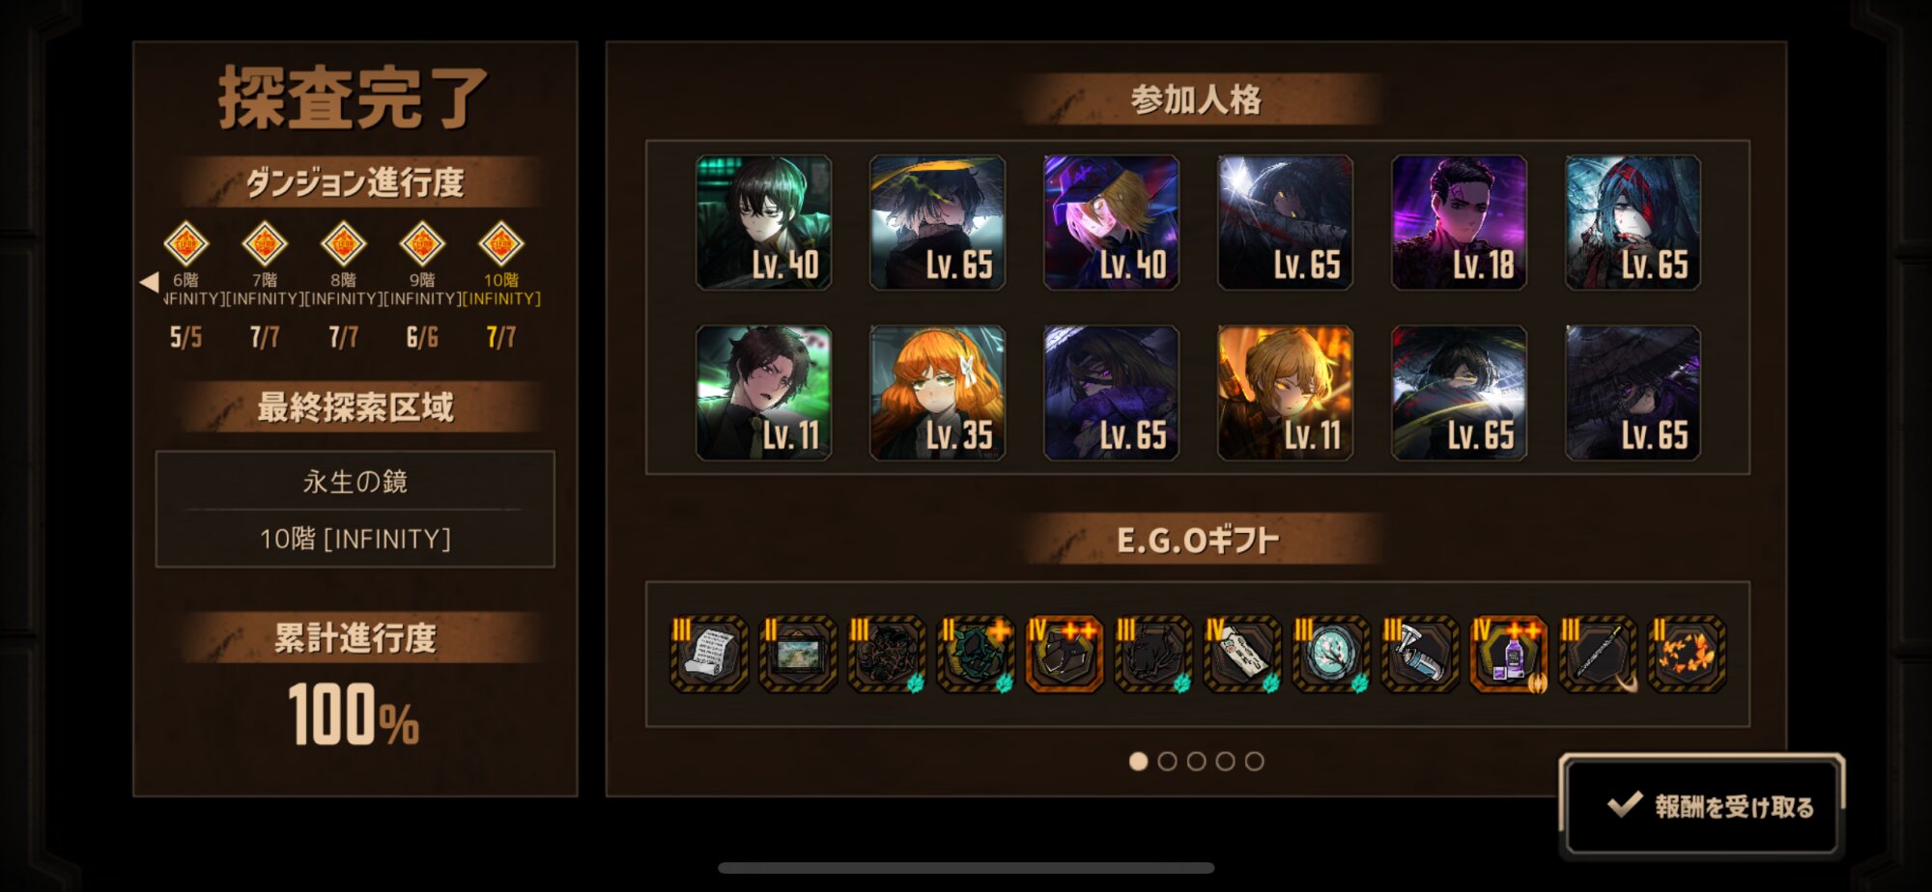The image size is (1932, 892).
Task: Show earlier floors with left arrow
Action: click(x=149, y=282)
